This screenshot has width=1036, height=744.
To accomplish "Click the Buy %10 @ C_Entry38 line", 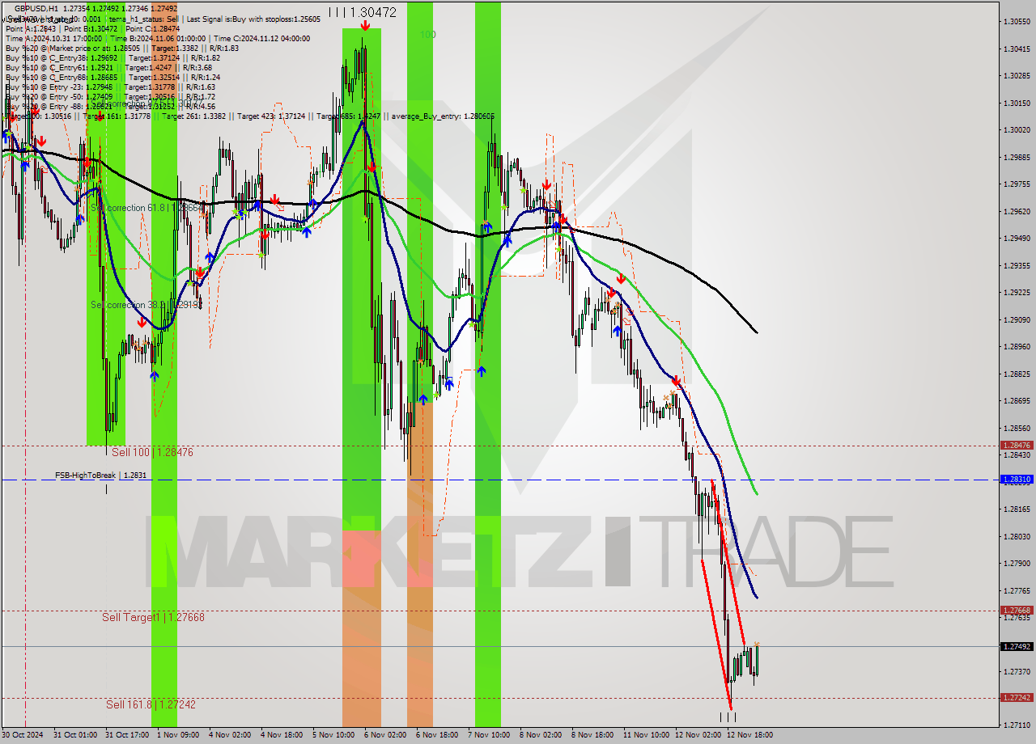I will click(113, 57).
